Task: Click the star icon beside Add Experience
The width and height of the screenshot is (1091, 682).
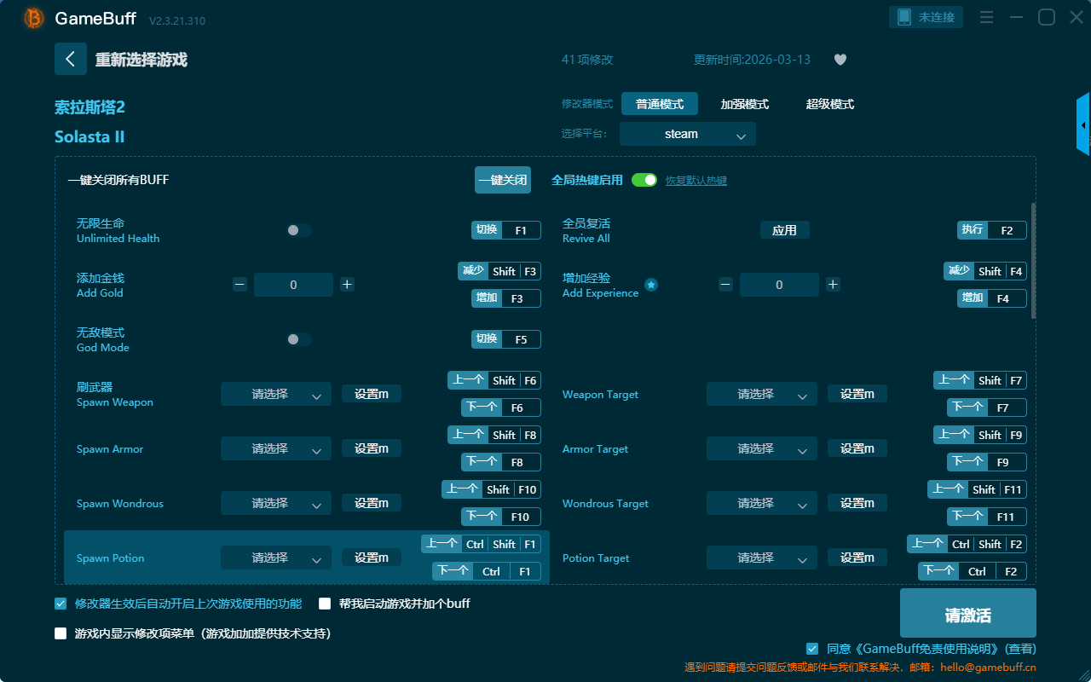Action: [651, 285]
